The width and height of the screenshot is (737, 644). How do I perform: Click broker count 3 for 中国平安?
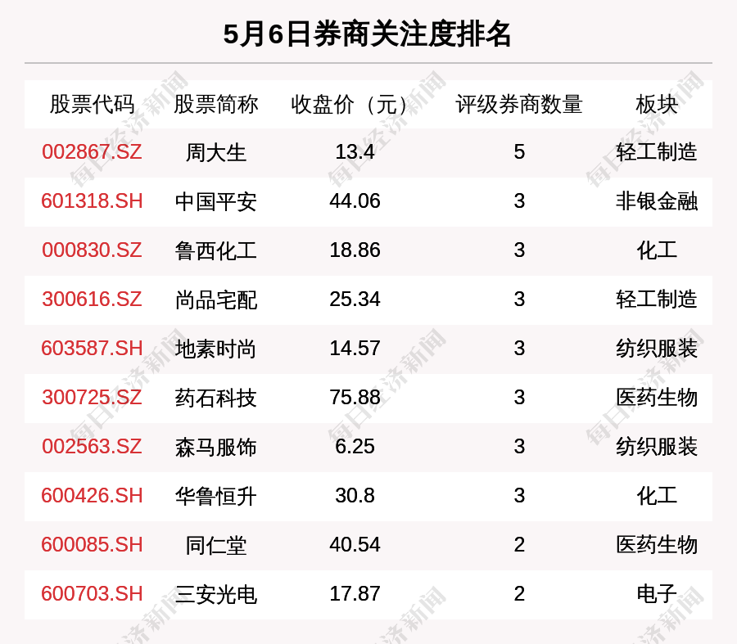pyautogui.click(x=519, y=201)
